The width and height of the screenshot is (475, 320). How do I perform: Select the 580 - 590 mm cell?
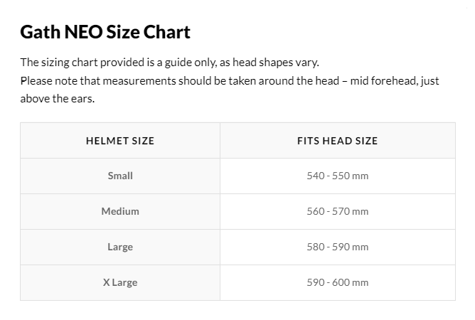[338, 247]
